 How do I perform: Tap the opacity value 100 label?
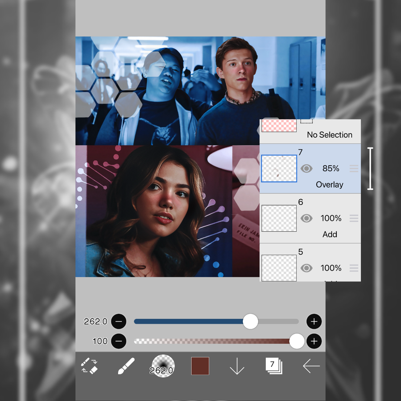point(100,341)
